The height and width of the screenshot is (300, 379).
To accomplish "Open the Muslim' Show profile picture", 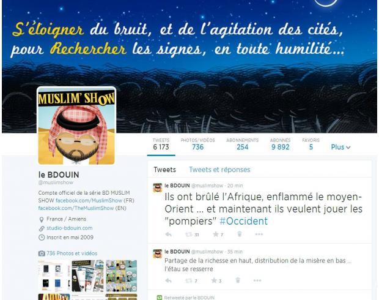I will (76, 126).
